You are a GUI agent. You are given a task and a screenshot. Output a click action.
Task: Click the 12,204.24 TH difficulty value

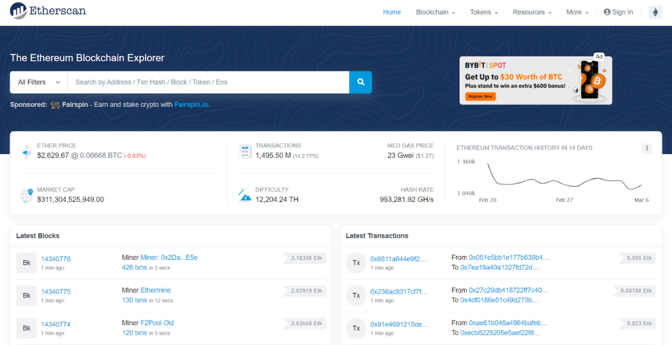[x=277, y=200]
